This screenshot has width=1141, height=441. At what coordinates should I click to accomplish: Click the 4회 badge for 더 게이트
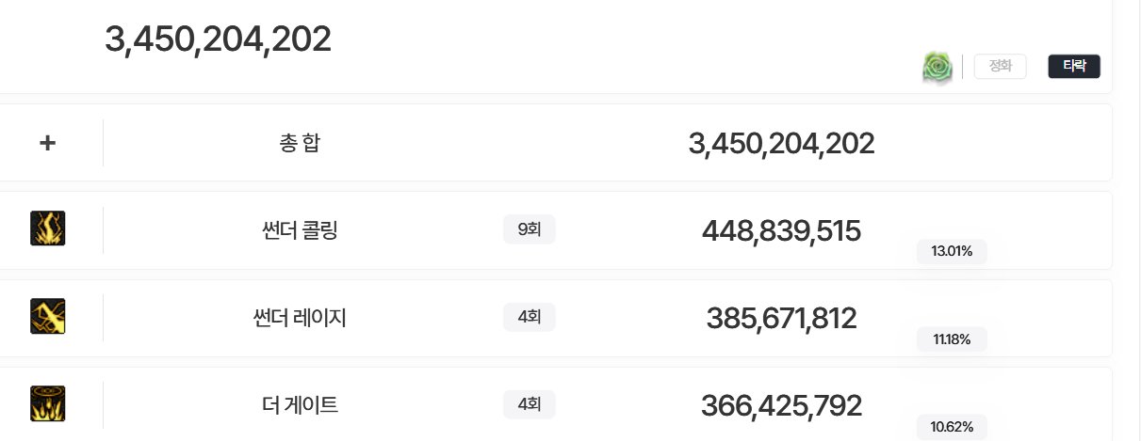[x=530, y=404]
